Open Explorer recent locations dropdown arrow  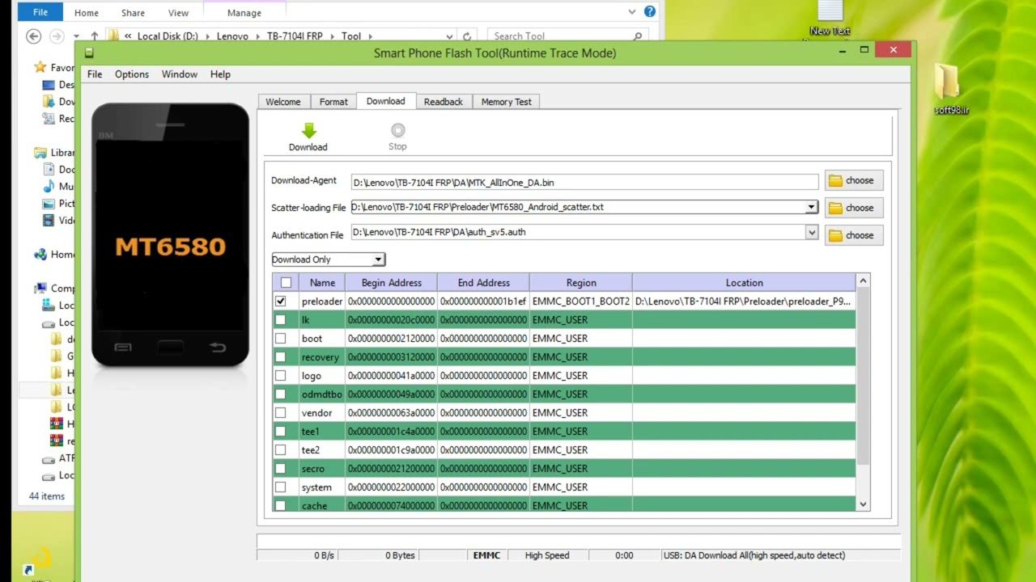(x=76, y=36)
